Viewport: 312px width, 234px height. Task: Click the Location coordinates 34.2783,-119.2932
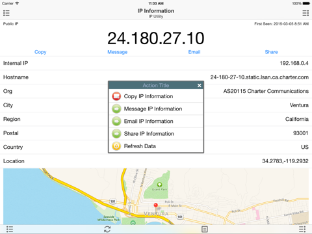click(x=285, y=161)
